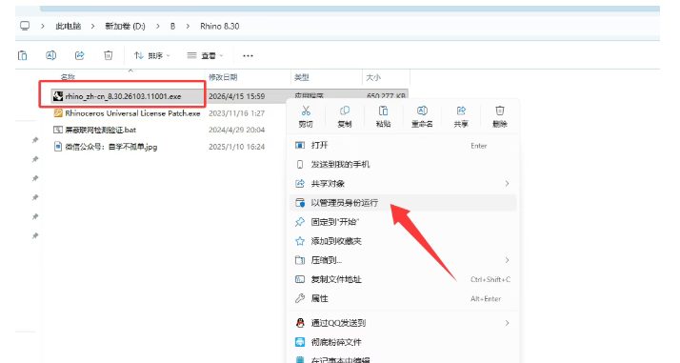This screenshot has width=680, height=363.
Task: Sort by 修改日期 column header
Action: pyautogui.click(x=223, y=77)
